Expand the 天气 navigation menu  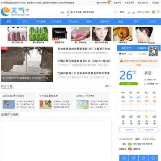[25, 21]
